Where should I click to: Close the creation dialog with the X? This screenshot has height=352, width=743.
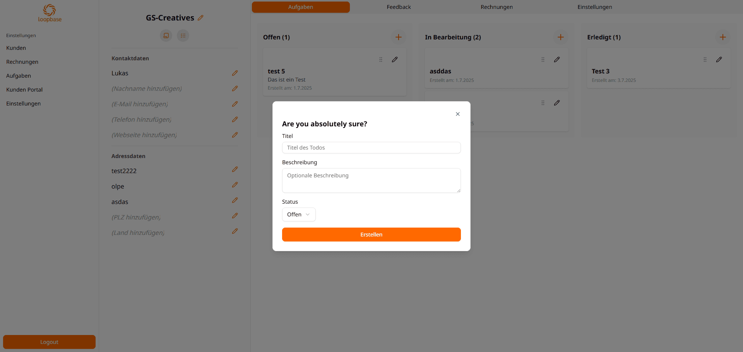457,114
